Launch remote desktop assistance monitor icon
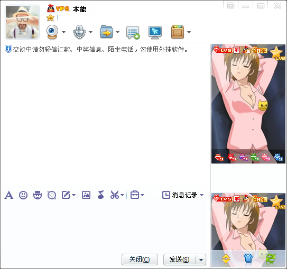This screenshot has height=269, width=287. point(155,33)
